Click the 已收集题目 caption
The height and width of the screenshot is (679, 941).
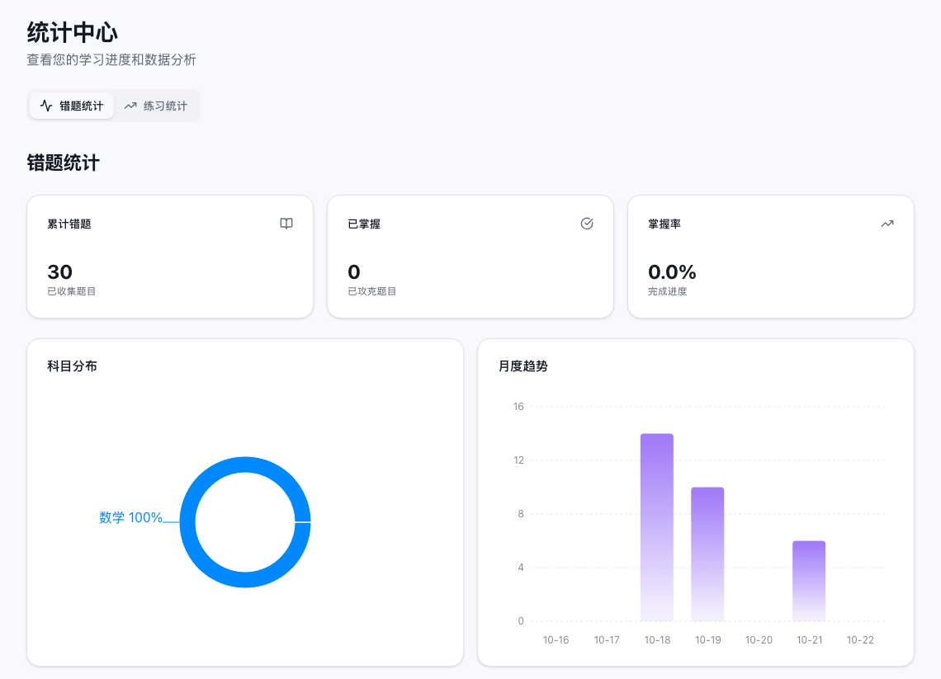pos(72,291)
